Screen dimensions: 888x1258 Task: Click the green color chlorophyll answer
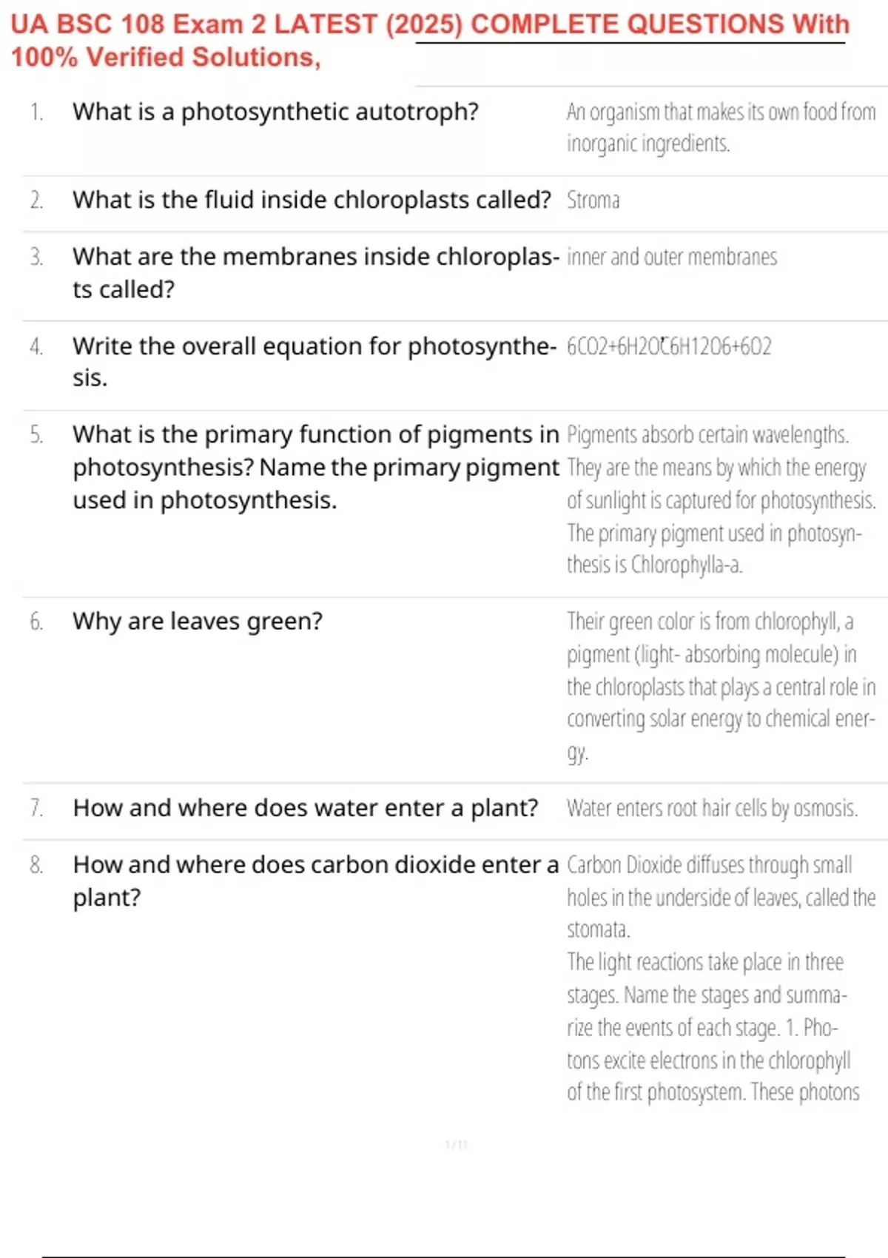[719, 686]
